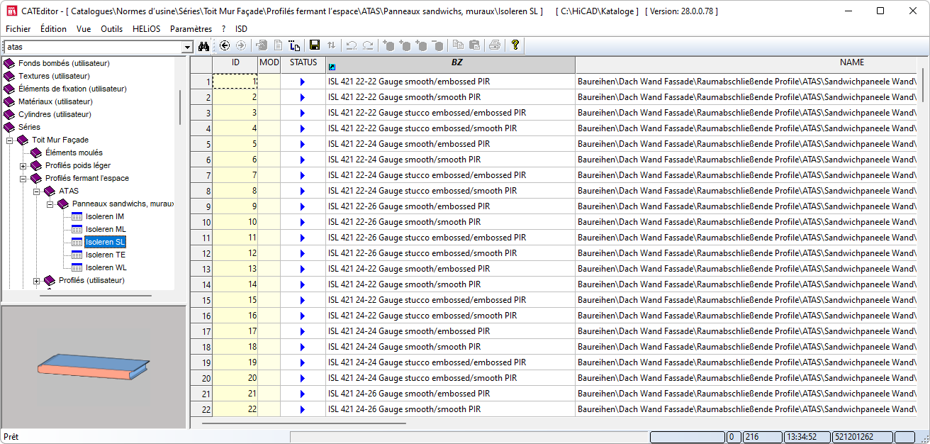Click the ID cell containing 9
Viewport: 930px width, 444px height.
point(235,207)
